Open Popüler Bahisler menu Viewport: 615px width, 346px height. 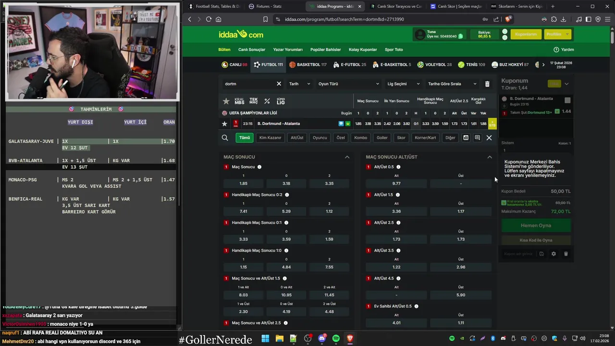(x=326, y=49)
